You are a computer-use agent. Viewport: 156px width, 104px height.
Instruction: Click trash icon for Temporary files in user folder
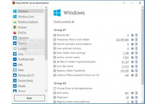coord(136,40)
